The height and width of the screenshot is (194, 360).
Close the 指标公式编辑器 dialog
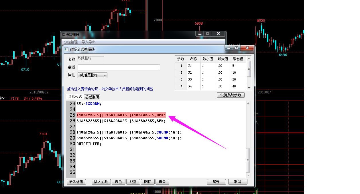click(247, 48)
